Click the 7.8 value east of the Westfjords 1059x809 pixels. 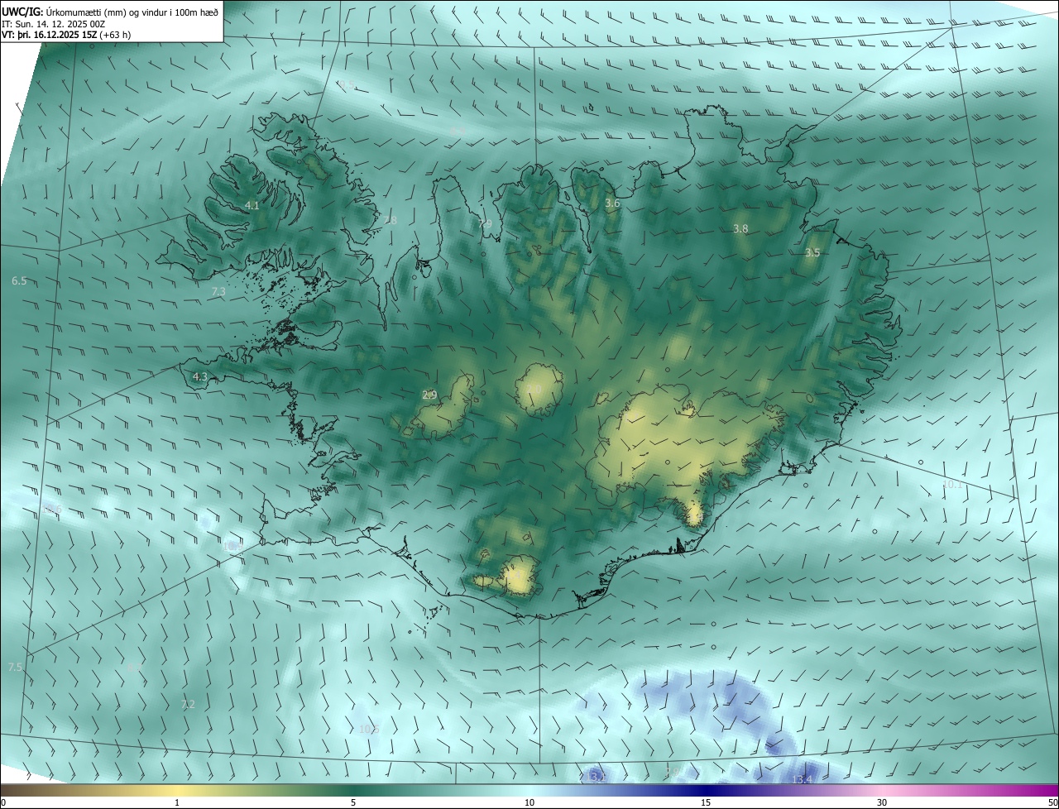click(x=390, y=220)
